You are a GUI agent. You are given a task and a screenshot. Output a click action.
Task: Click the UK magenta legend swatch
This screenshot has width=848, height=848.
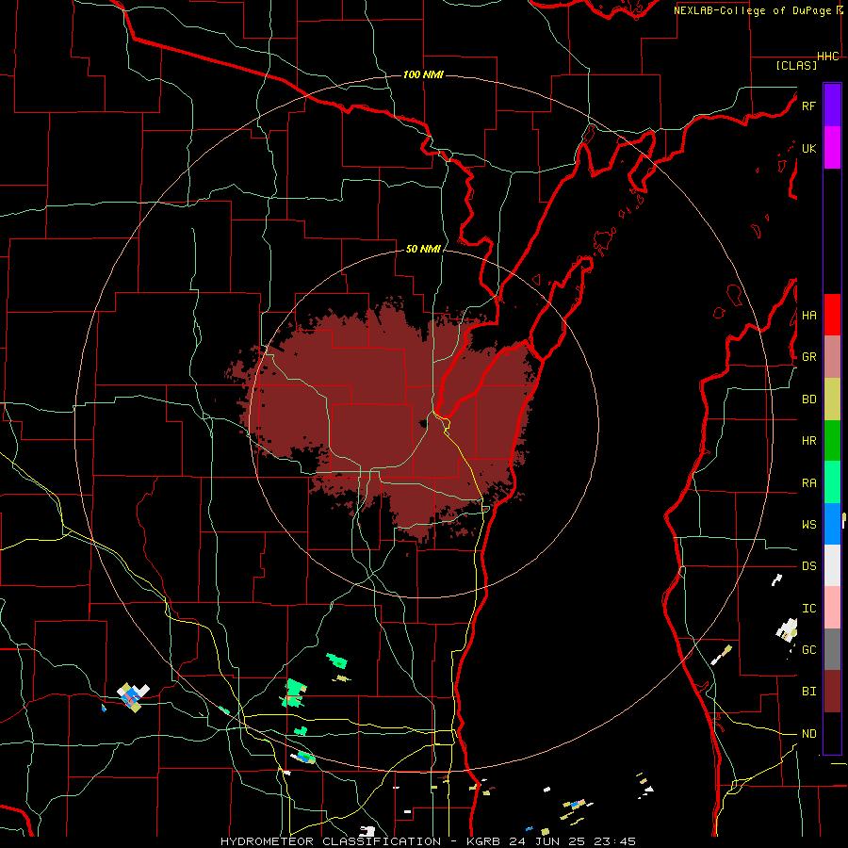click(832, 148)
